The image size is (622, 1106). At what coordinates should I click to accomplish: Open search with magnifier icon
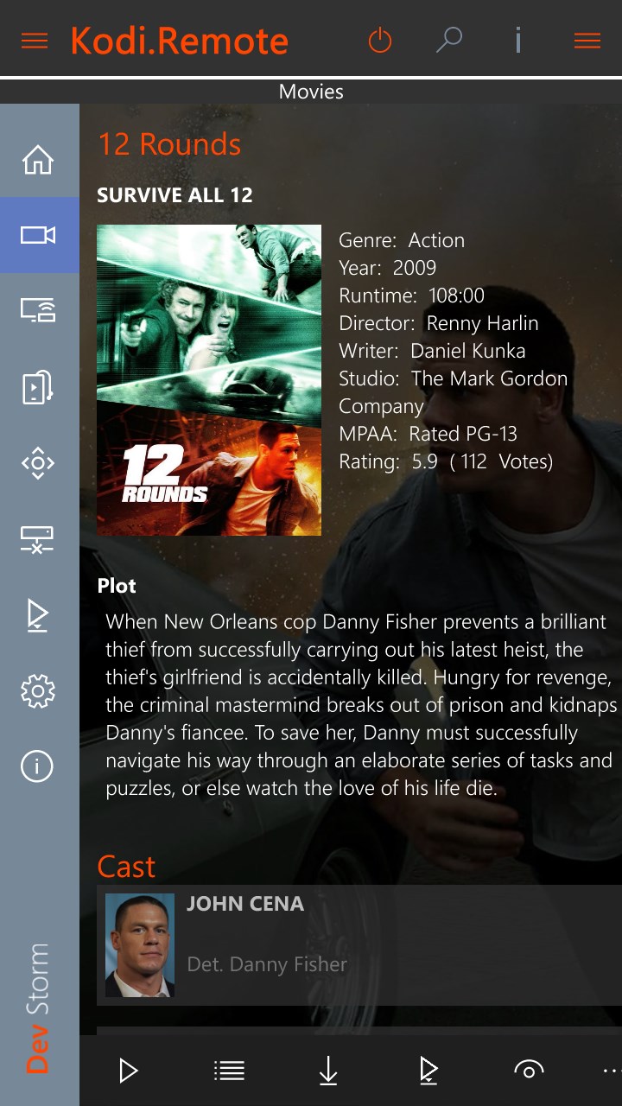[449, 40]
